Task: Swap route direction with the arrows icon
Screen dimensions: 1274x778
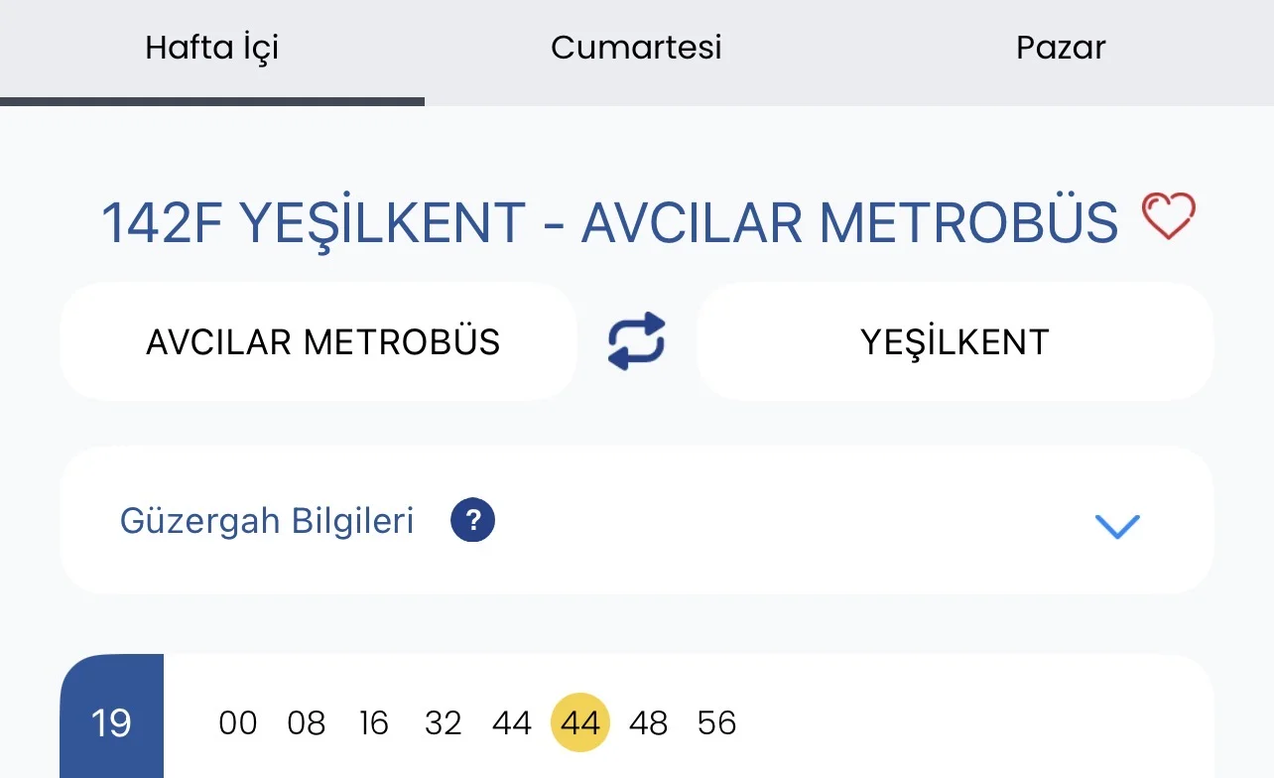Action: coord(637,341)
